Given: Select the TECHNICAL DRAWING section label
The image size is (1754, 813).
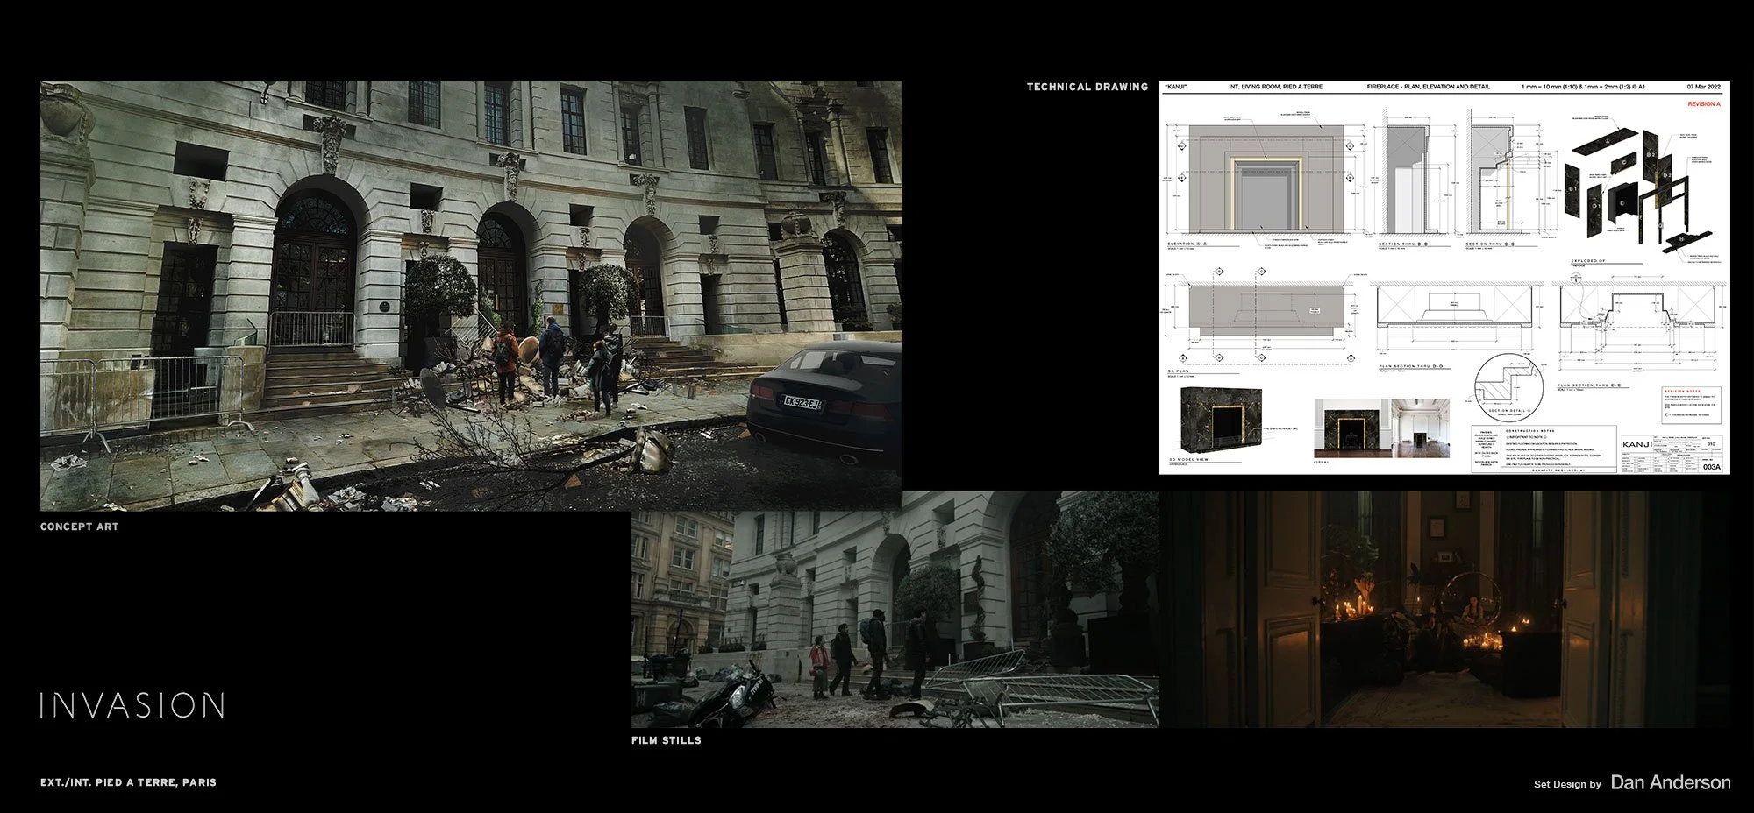Looking at the screenshot, I should click(x=1087, y=87).
